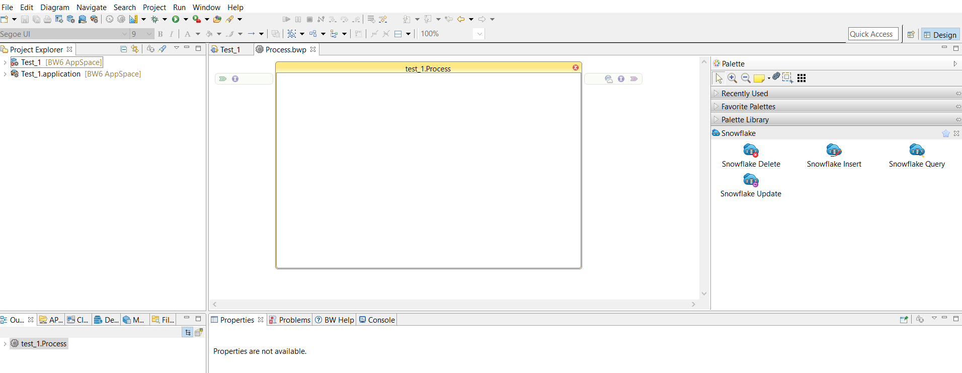Click the Design perspective button

point(940,34)
